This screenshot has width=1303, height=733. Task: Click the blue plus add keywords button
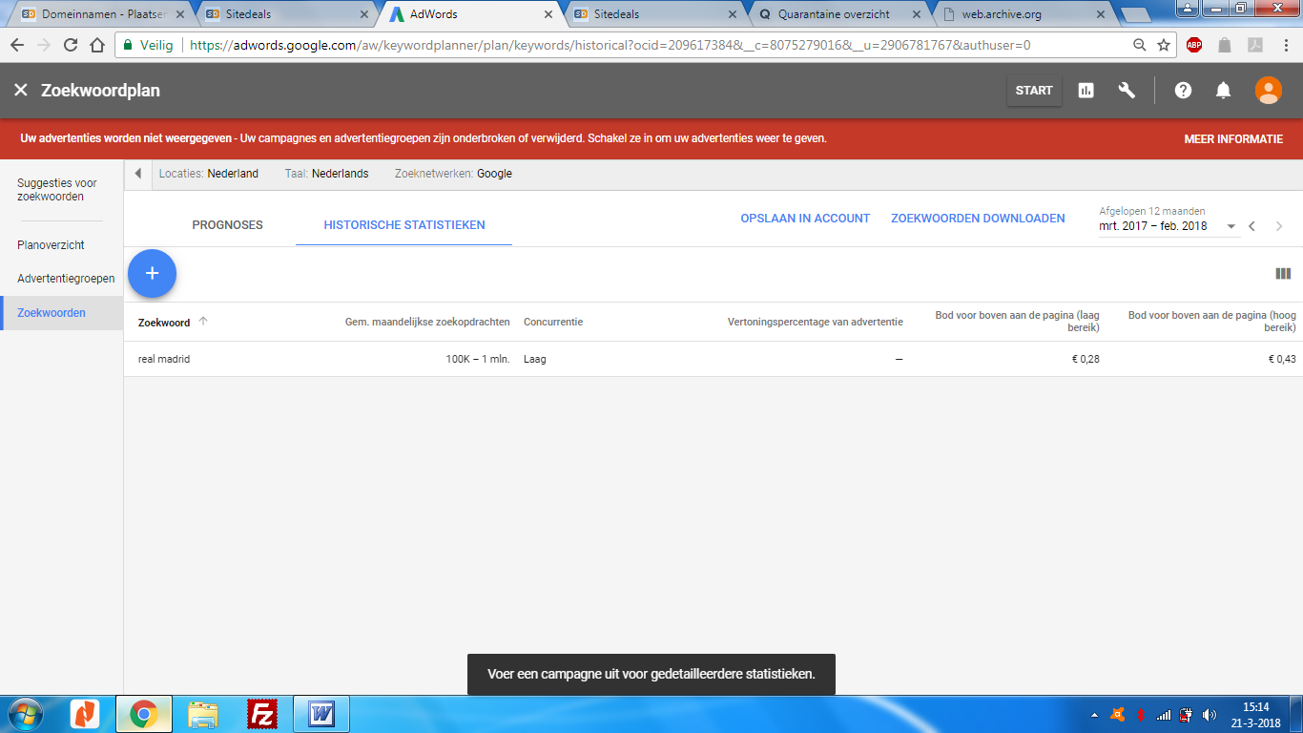pyautogui.click(x=152, y=274)
